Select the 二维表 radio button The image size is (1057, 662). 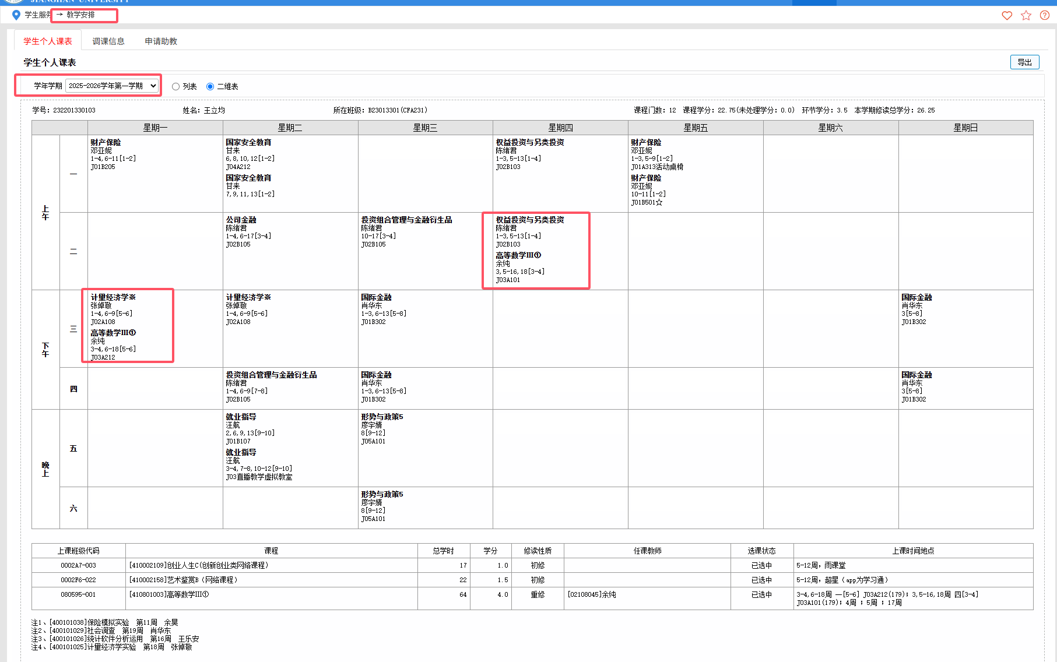210,87
